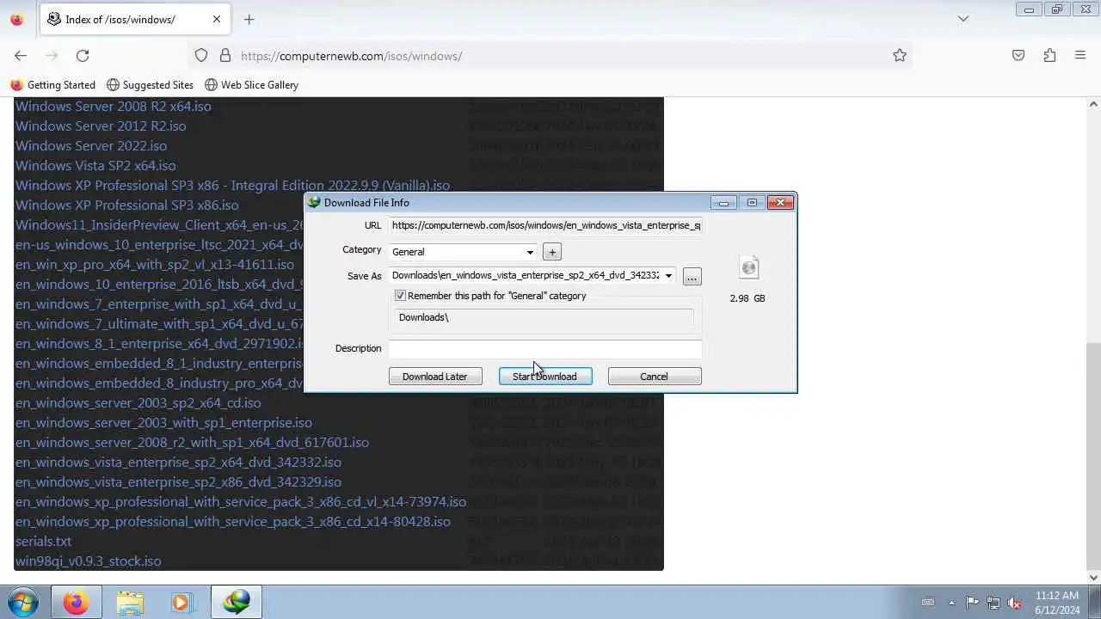Click the URL field in download dialog

point(545,225)
